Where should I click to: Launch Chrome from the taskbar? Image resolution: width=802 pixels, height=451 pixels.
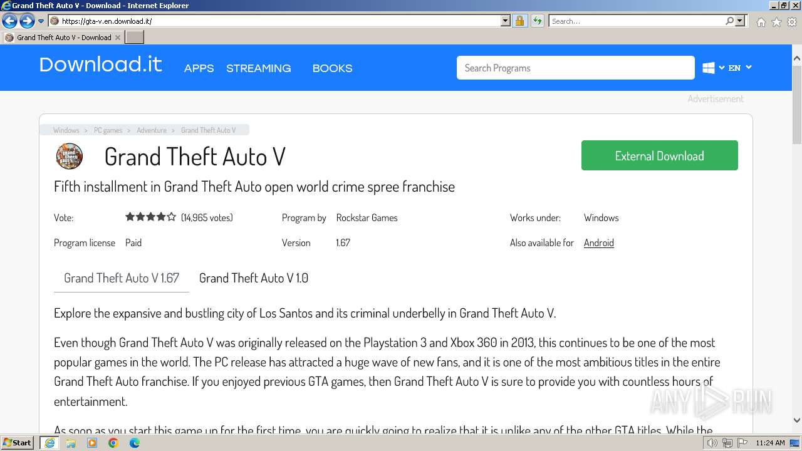point(113,443)
